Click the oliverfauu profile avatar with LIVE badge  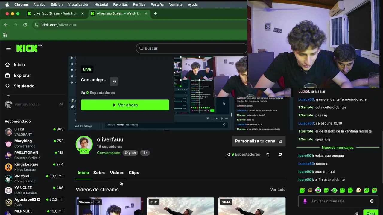[x=84, y=144]
